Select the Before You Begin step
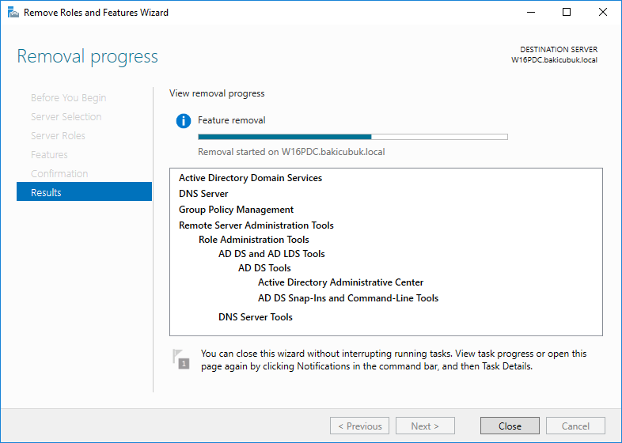This screenshot has width=622, height=443. (x=69, y=97)
